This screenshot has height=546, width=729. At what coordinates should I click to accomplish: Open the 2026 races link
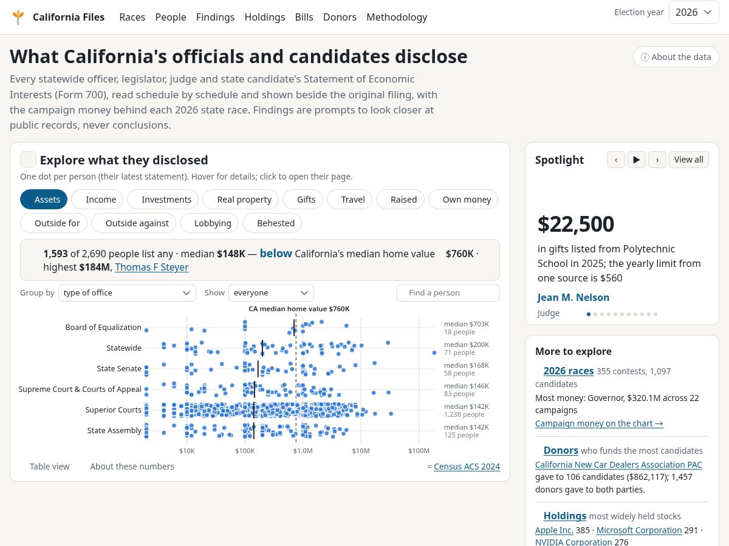(x=569, y=371)
